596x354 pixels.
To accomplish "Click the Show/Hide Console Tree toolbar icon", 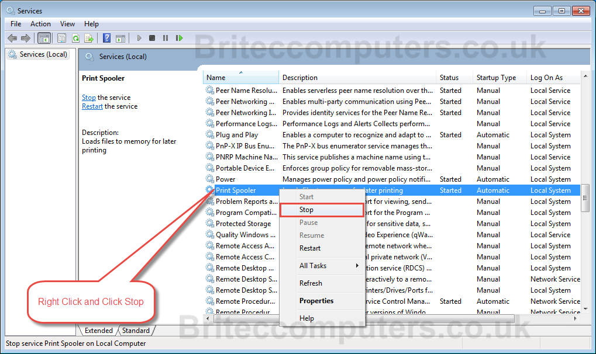I will 44,38.
